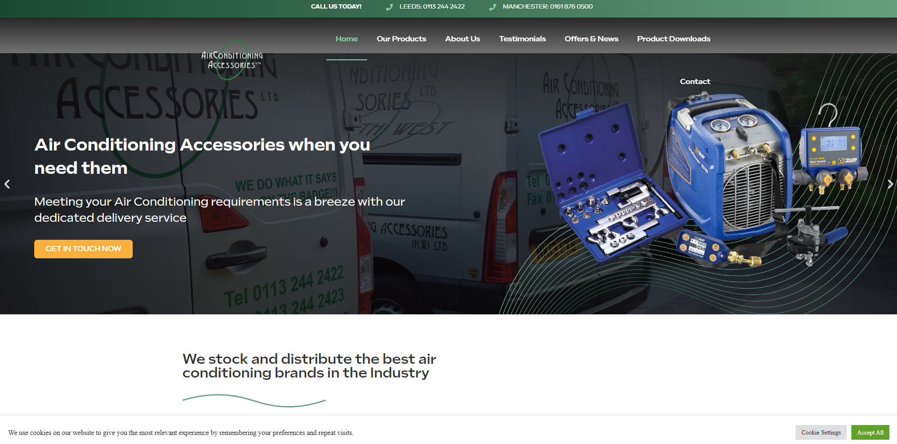Open the Our Products menu

[401, 39]
